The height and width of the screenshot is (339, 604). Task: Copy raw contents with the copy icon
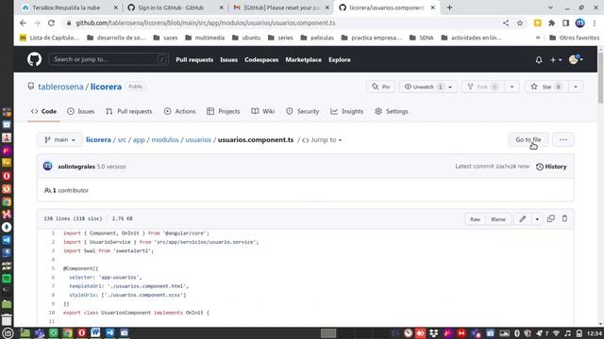pos(551,218)
